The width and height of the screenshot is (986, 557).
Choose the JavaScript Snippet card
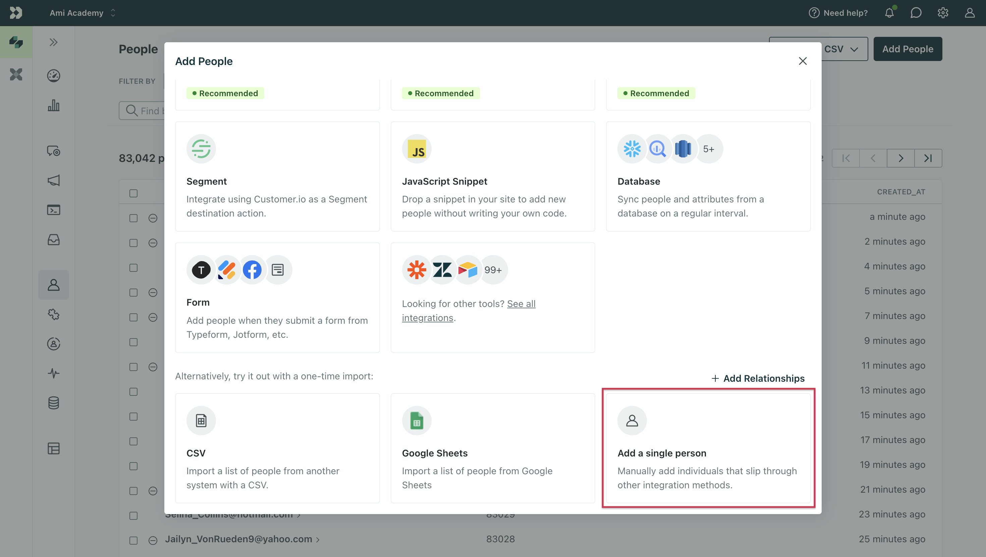(493, 176)
